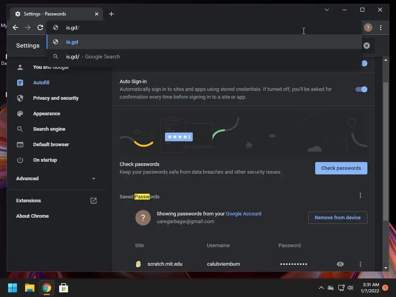Select the is.gd URL suggestion
The width and height of the screenshot is (396, 297).
pos(204,42)
